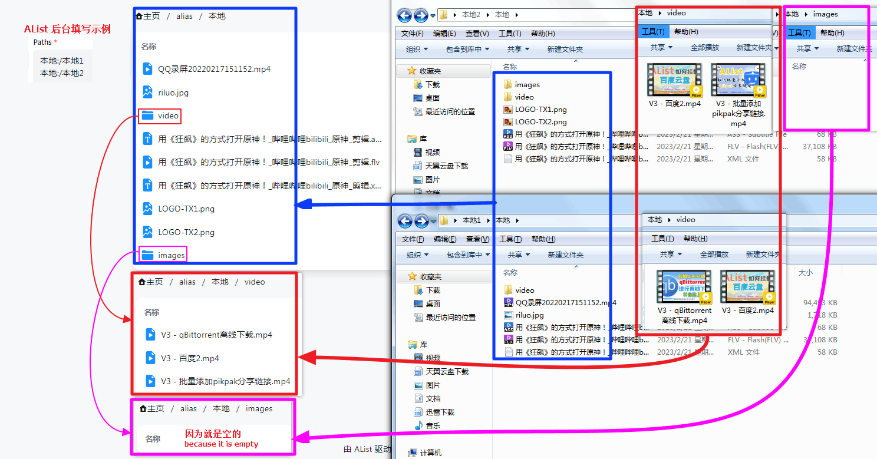The height and width of the screenshot is (459, 877).
Task: Open 包含到库中 dropdown in 本地1 Explorer toolbar
Action: [x=469, y=255]
